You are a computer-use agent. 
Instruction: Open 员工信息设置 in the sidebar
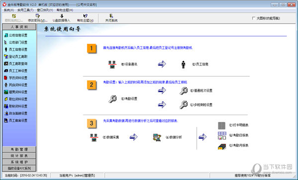click(16, 50)
